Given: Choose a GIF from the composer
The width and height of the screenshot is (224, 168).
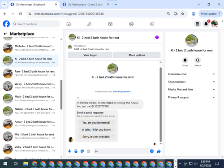Looking at the screenshot, I should coord(89,151).
